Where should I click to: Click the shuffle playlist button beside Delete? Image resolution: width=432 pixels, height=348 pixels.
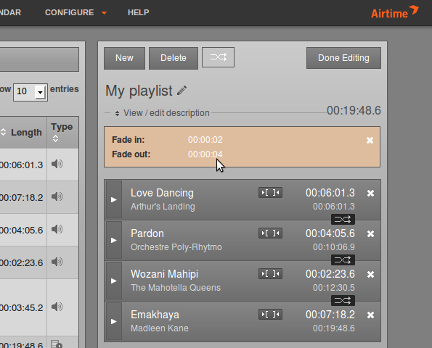click(218, 57)
